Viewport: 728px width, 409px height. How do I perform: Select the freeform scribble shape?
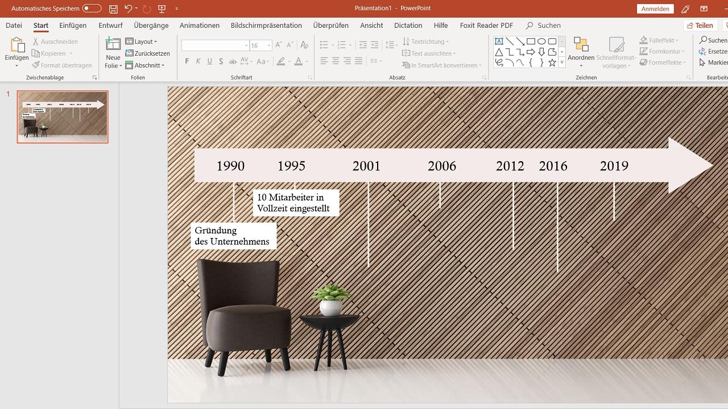click(x=499, y=62)
